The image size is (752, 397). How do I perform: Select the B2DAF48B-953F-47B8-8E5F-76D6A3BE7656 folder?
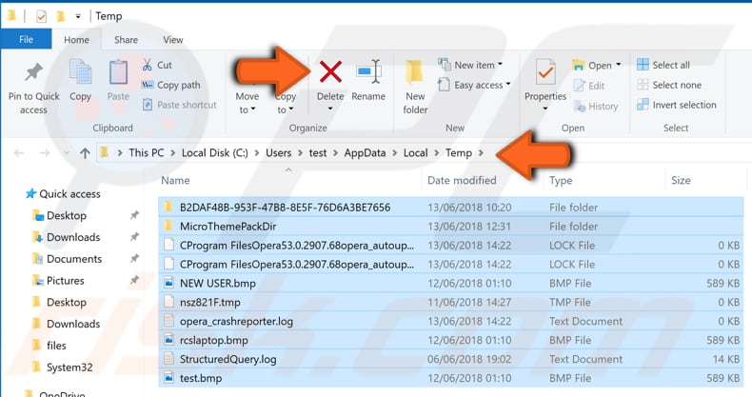[x=451, y=208]
